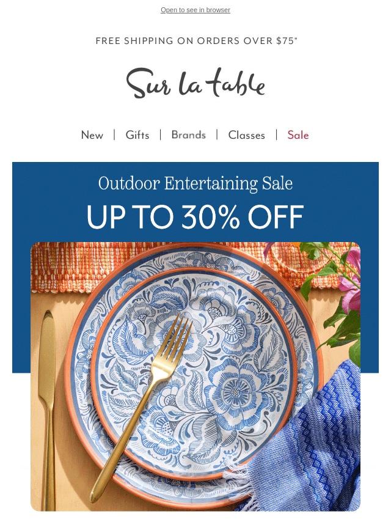Click the pink flowers in the photo
The height and width of the screenshot is (522, 391).
click(351, 283)
